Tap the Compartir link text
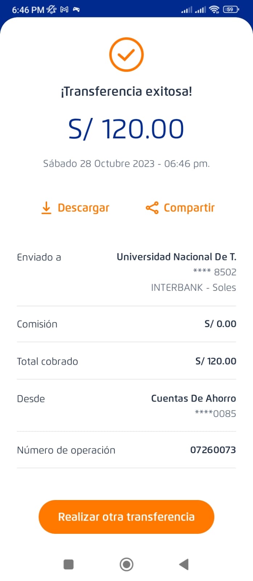 coord(189,208)
